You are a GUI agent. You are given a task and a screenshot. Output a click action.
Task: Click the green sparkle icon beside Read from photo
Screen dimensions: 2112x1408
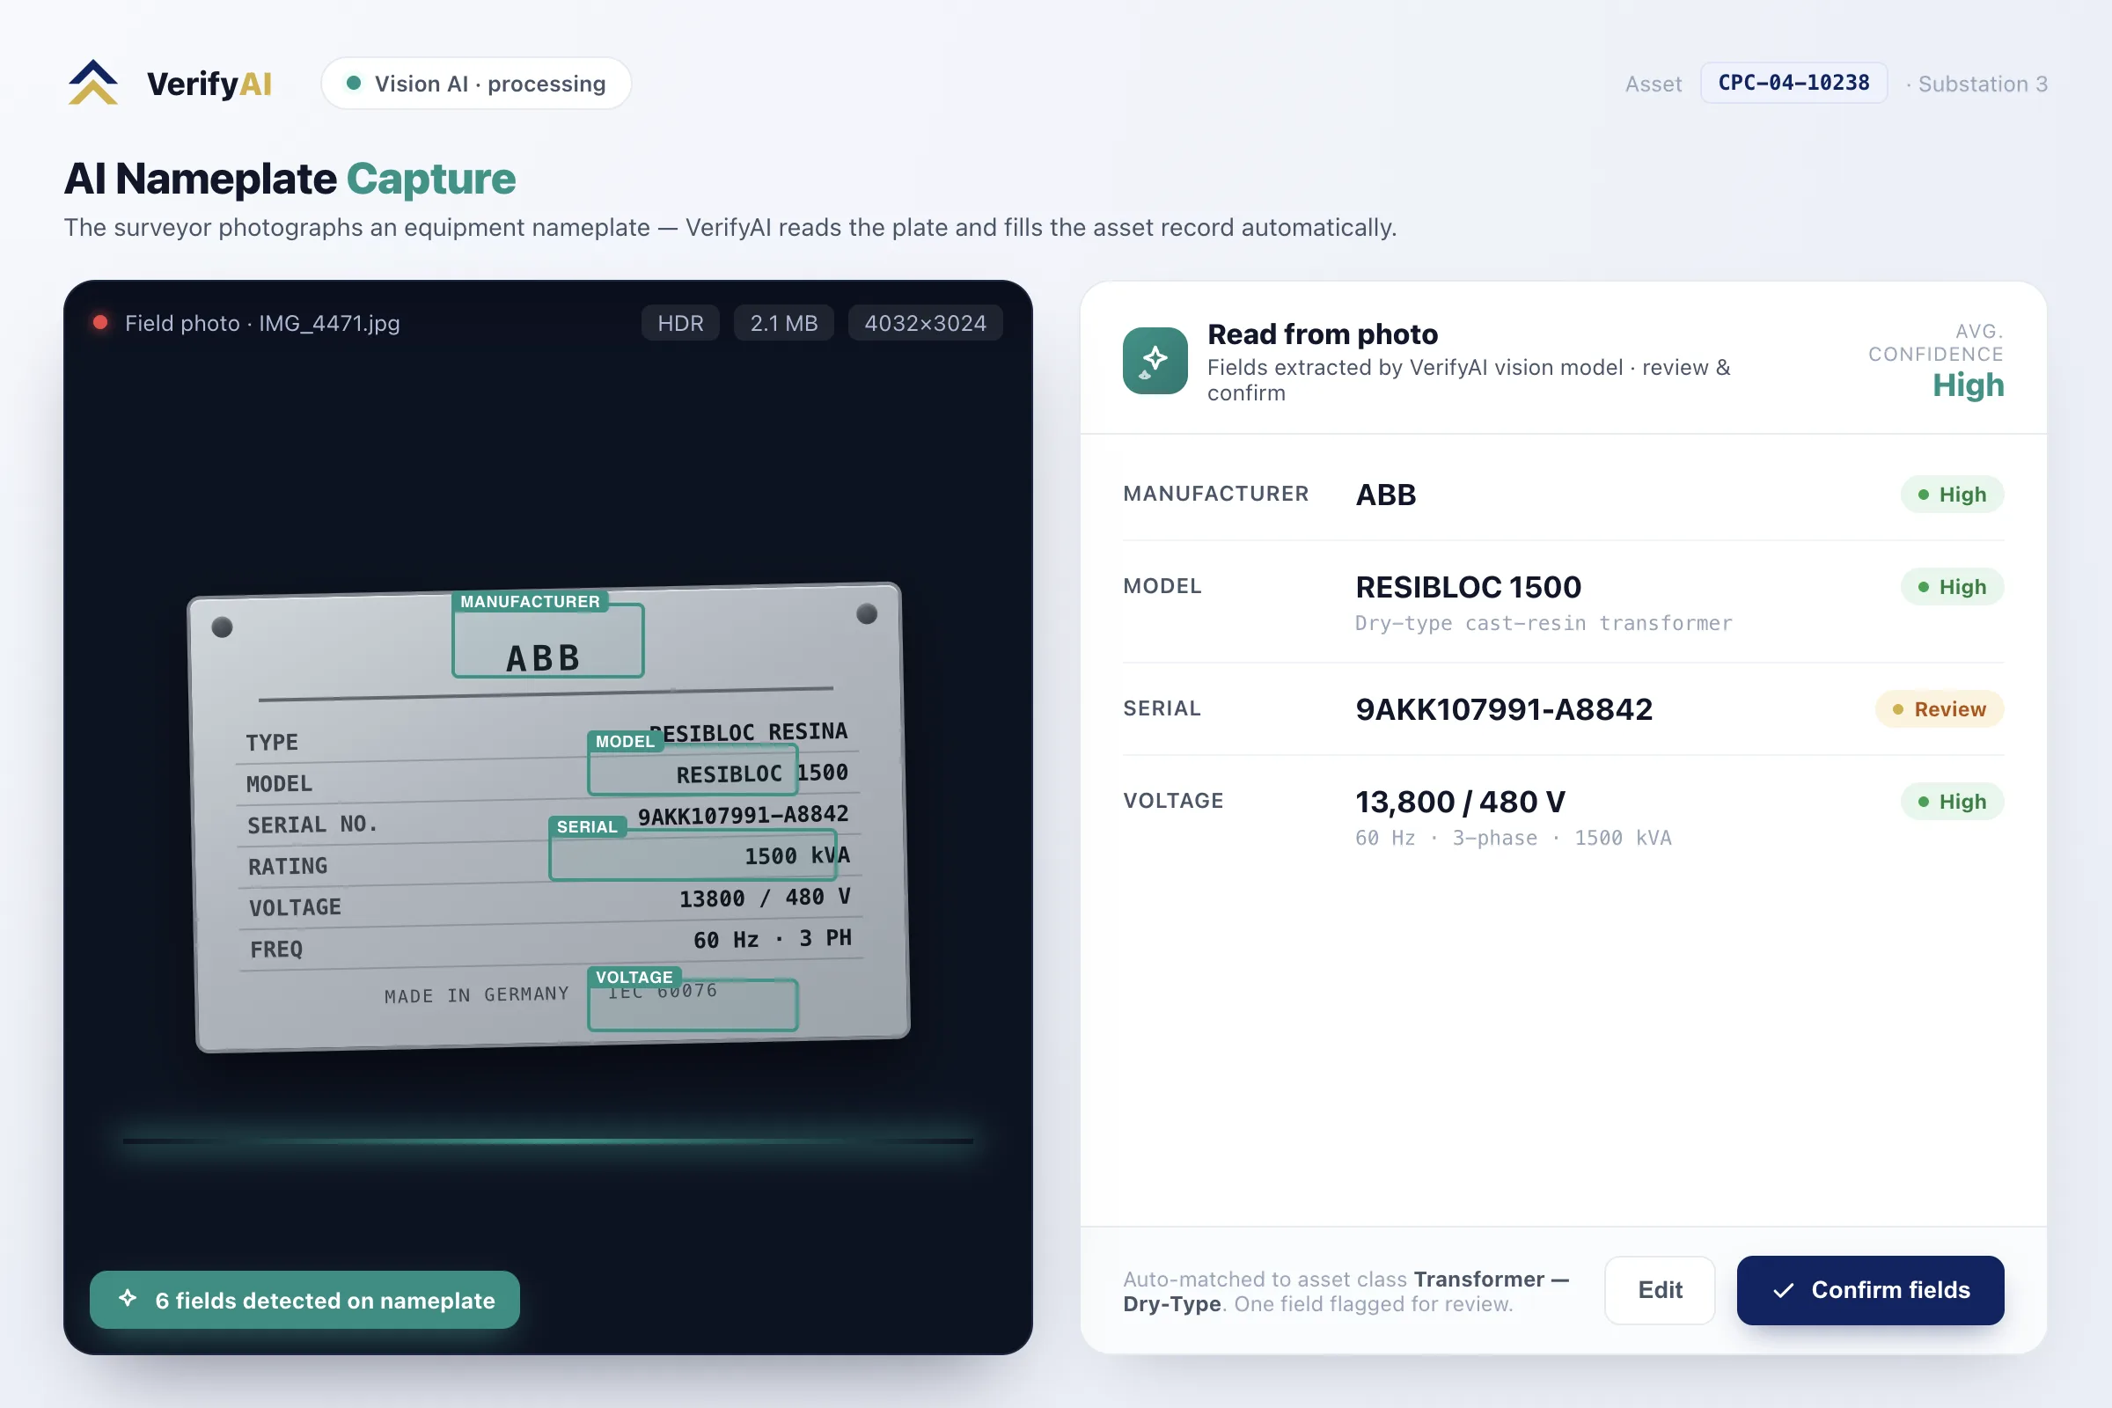1155,360
